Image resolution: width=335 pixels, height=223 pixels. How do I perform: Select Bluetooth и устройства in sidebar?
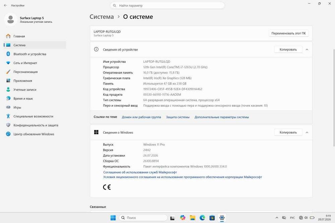click(35, 54)
